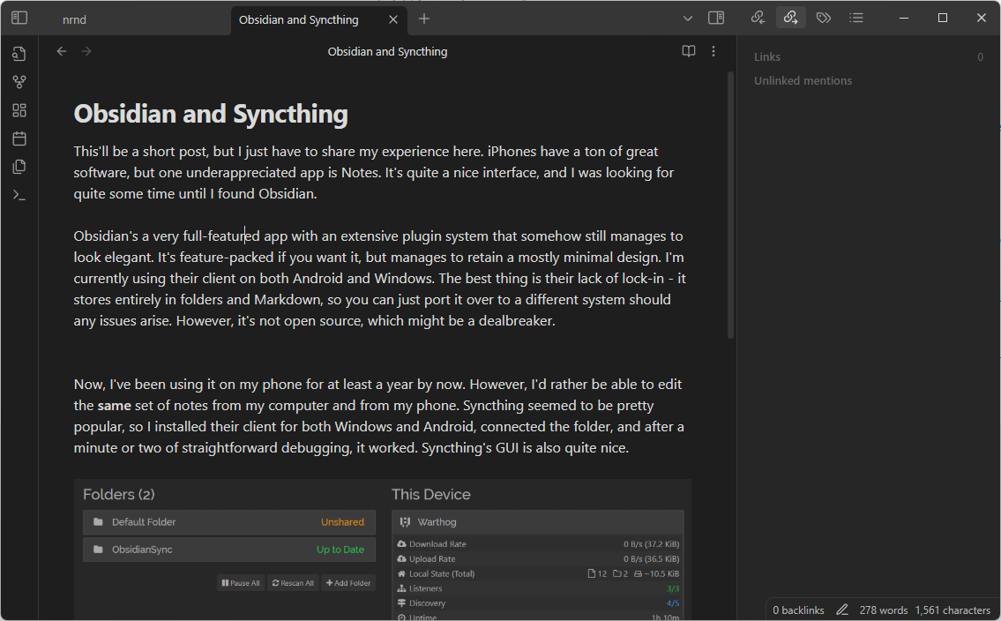Open graph view from the ribbon
Screen dimensions: 1001x621
[19, 82]
